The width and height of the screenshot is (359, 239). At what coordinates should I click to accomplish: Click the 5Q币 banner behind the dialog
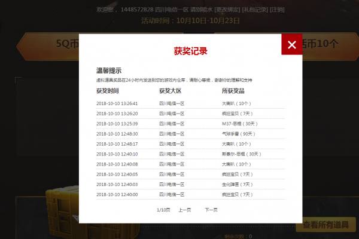coord(48,47)
